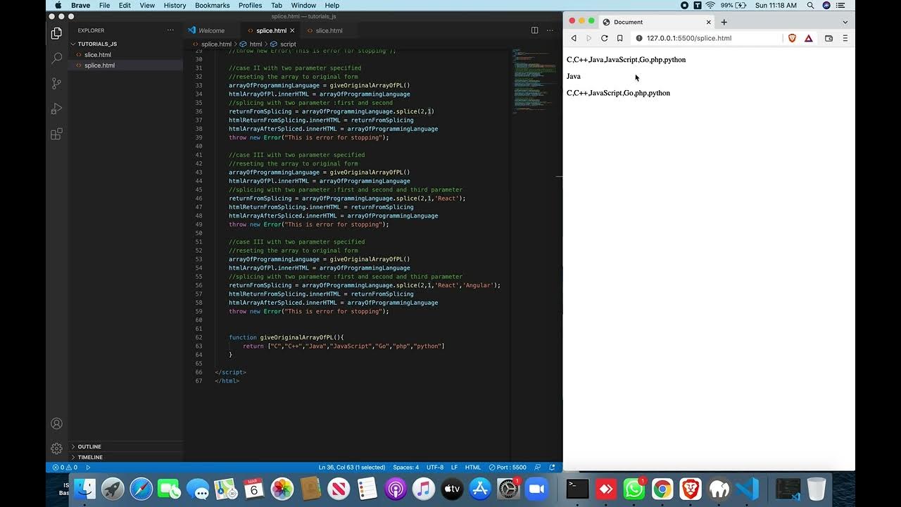Open Brave Shields lion icon

coord(792,38)
